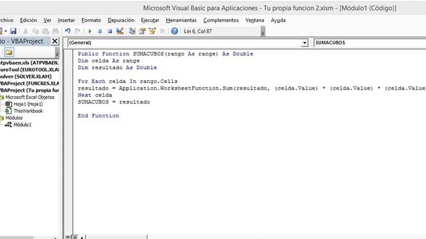Select the Microsoft Excel Objetos folder
426x239 pixels.
[29, 98]
